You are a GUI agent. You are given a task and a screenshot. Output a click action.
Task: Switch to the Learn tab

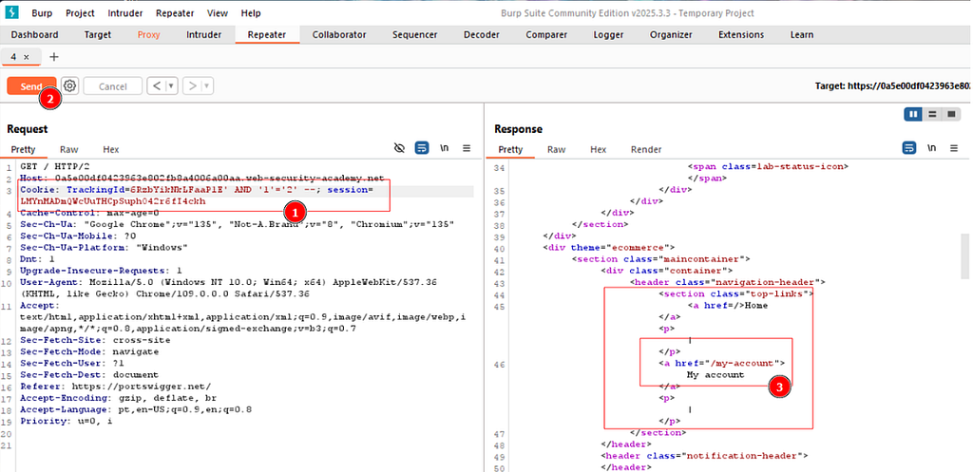802,35
